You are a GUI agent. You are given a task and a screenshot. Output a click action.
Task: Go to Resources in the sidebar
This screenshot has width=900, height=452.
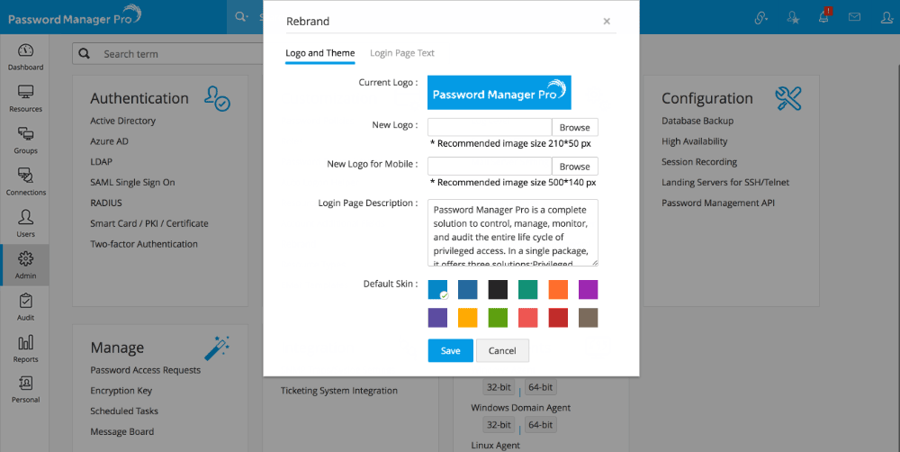coord(25,98)
